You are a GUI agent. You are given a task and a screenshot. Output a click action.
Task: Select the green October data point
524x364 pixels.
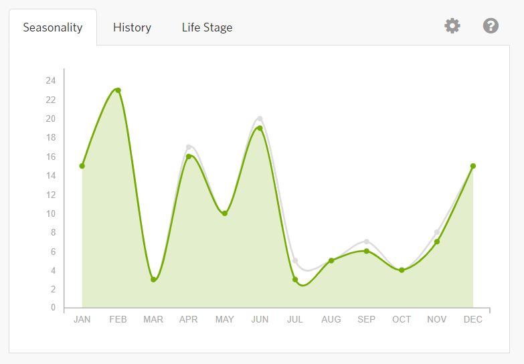coord(402,270)
